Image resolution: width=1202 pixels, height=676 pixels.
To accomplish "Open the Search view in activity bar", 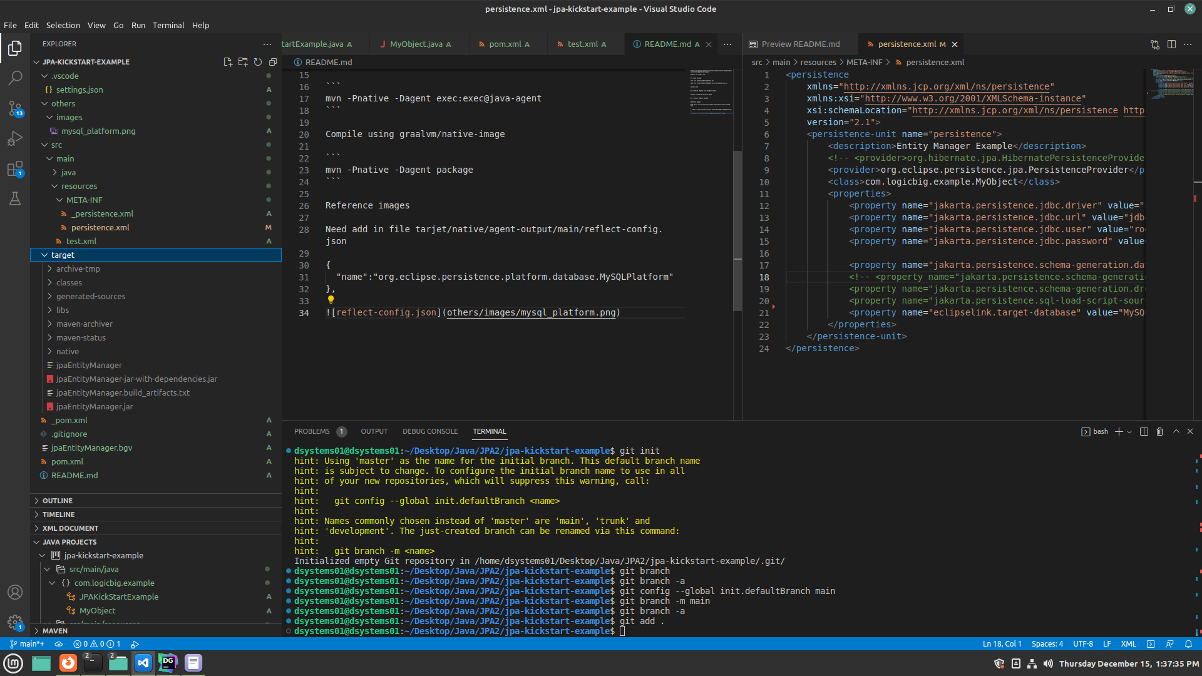I will pos(15,78).
